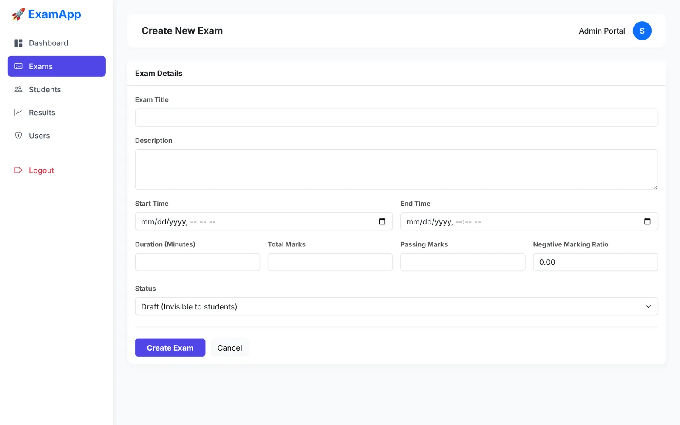This screenshot has height=425, width=680.
Task: Click the Negative Marking Ratio field
Action: pyautogui.click(x=595, y=262)
